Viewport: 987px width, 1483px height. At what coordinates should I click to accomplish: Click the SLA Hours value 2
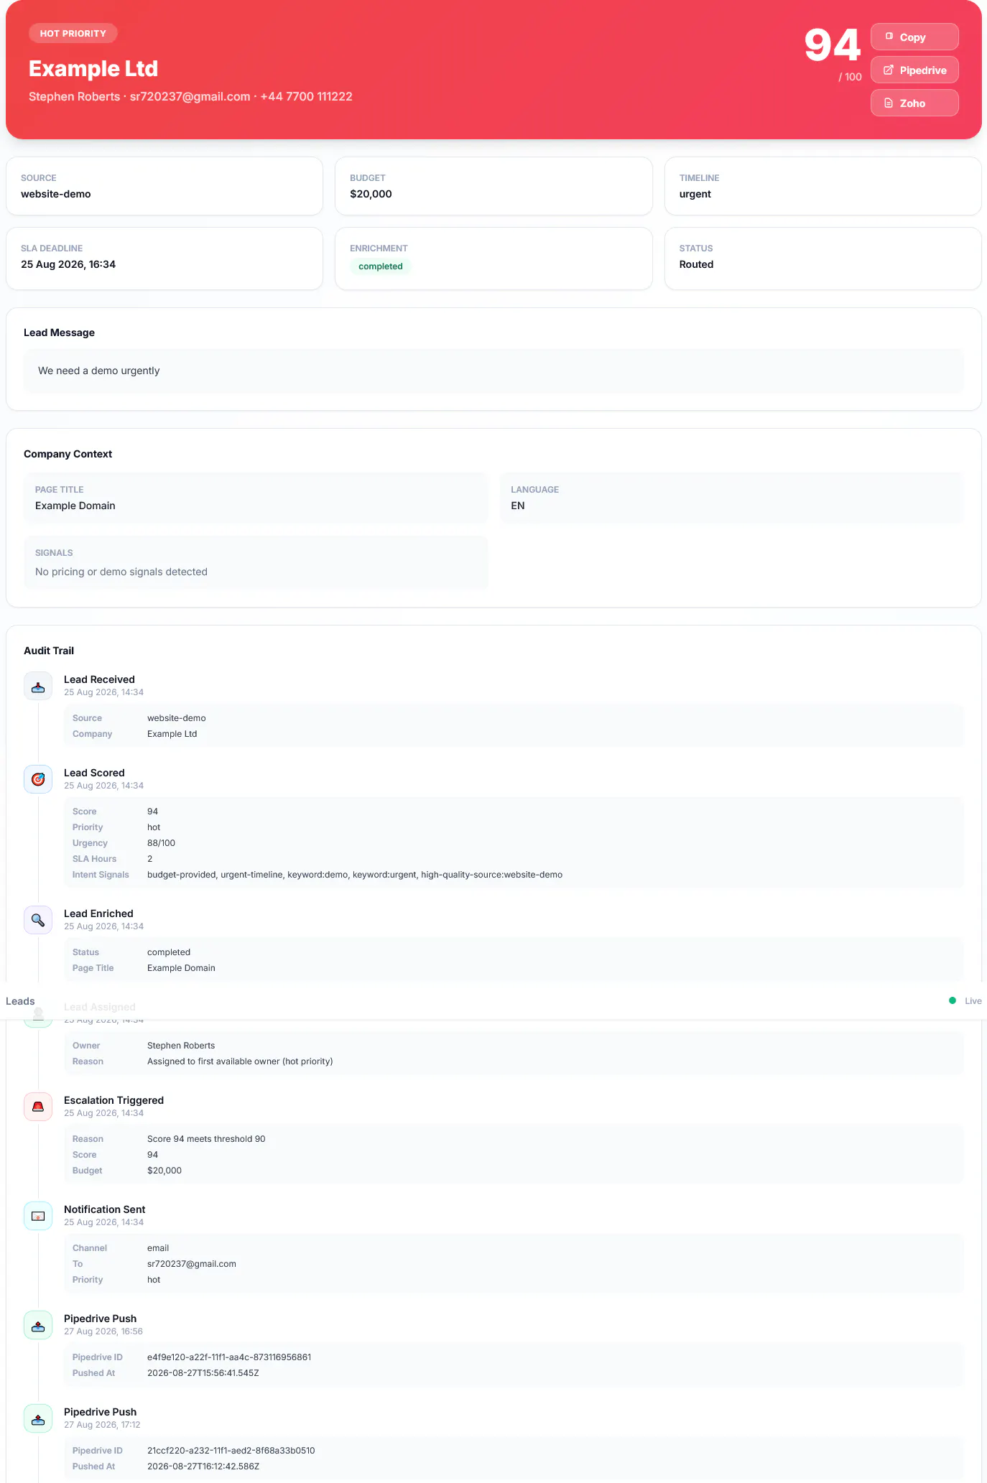pyautogui.click(x=150, y=859)
